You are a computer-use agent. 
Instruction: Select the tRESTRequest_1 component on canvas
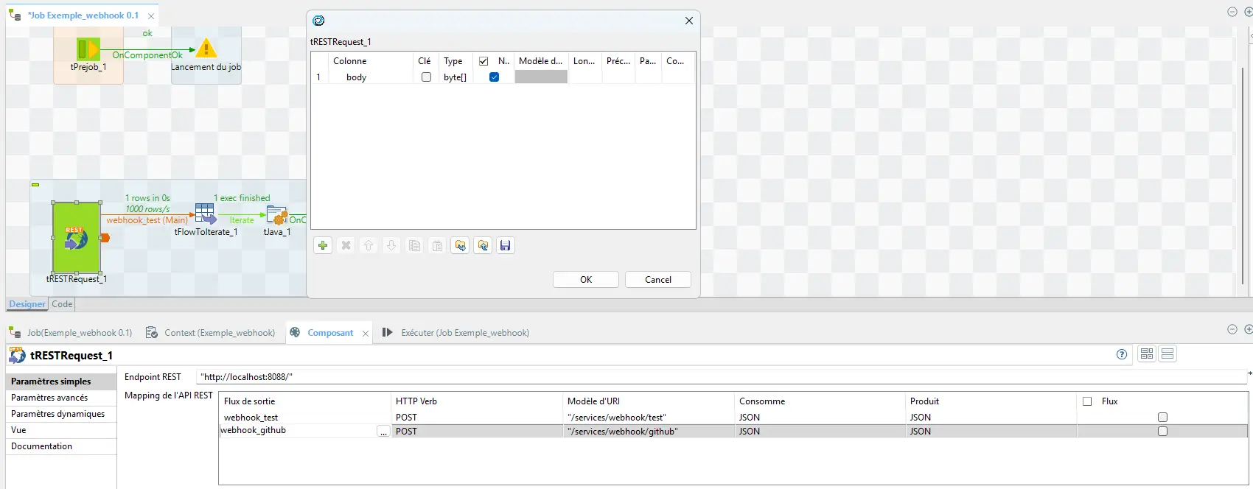coord(77,238)
